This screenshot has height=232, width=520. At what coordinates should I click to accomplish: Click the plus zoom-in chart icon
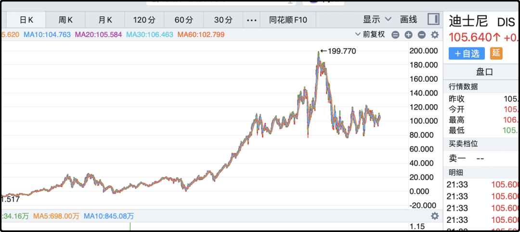(408, 35)
